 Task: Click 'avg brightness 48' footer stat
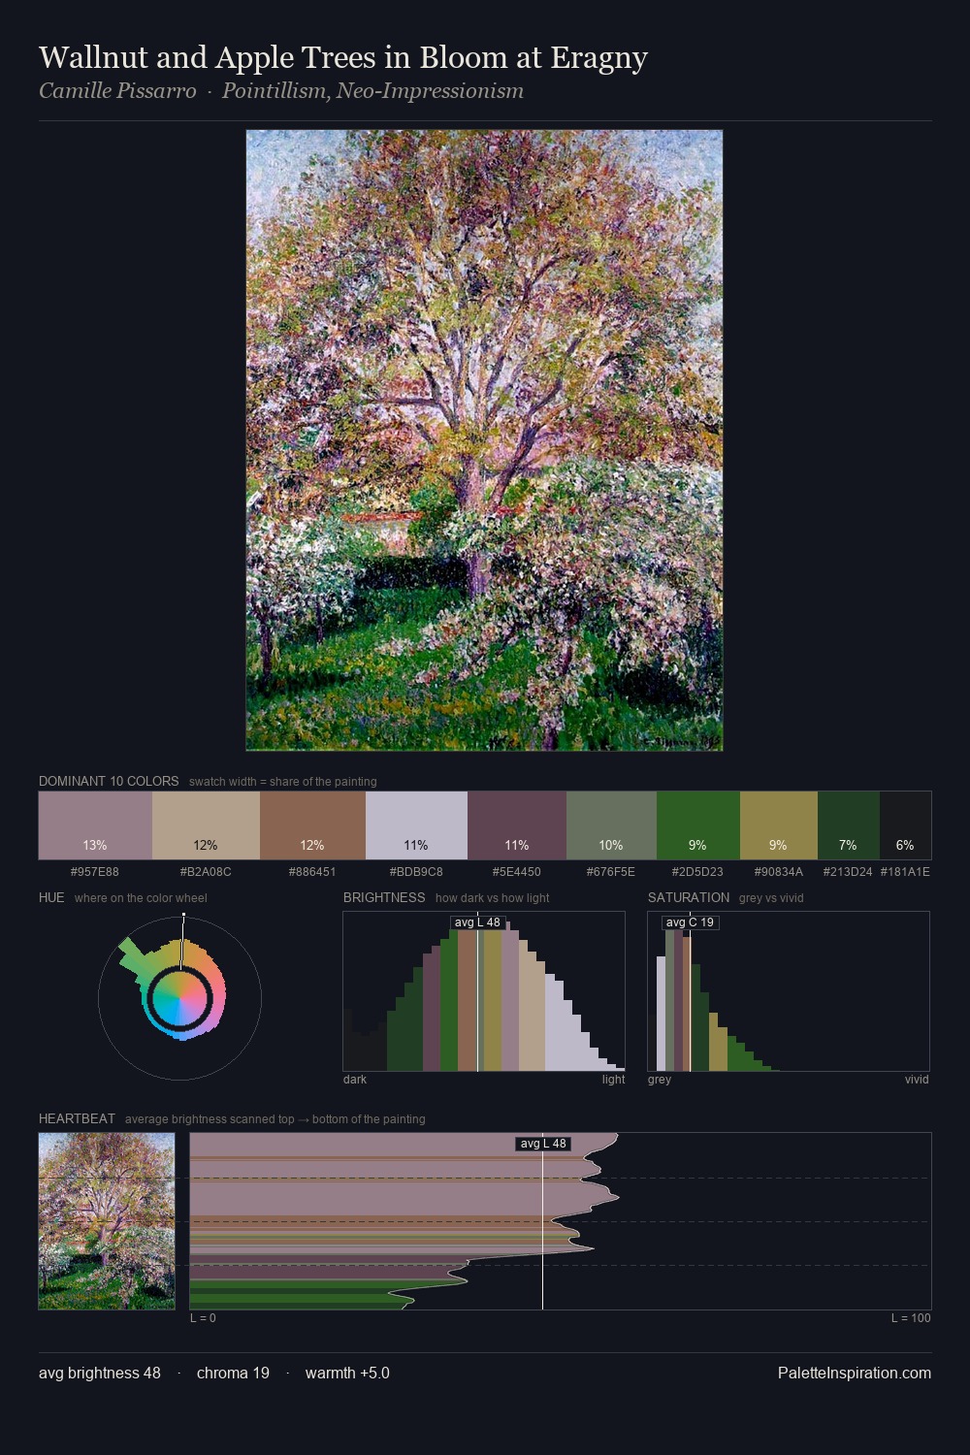click(x=100, y=1373)
